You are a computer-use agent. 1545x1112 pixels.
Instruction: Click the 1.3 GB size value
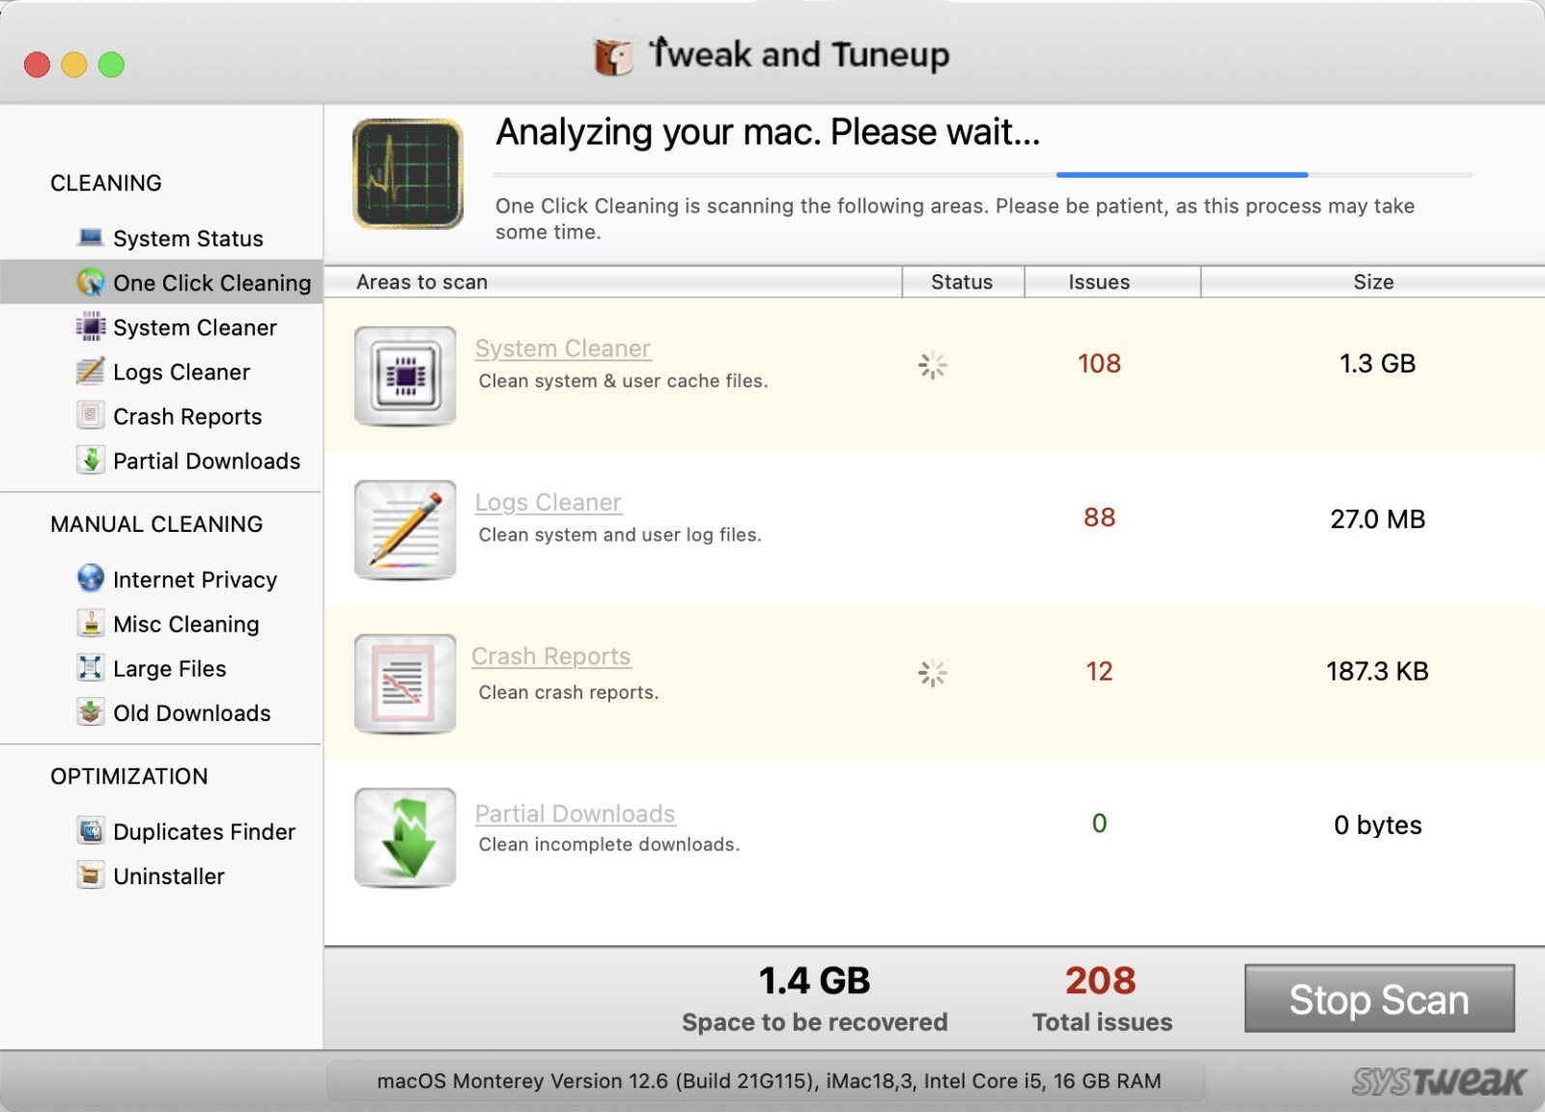coord(1377,363)
